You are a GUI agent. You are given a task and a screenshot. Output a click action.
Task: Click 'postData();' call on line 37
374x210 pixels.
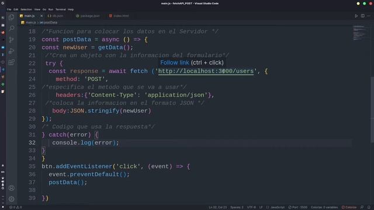click(x=68, y=183)
